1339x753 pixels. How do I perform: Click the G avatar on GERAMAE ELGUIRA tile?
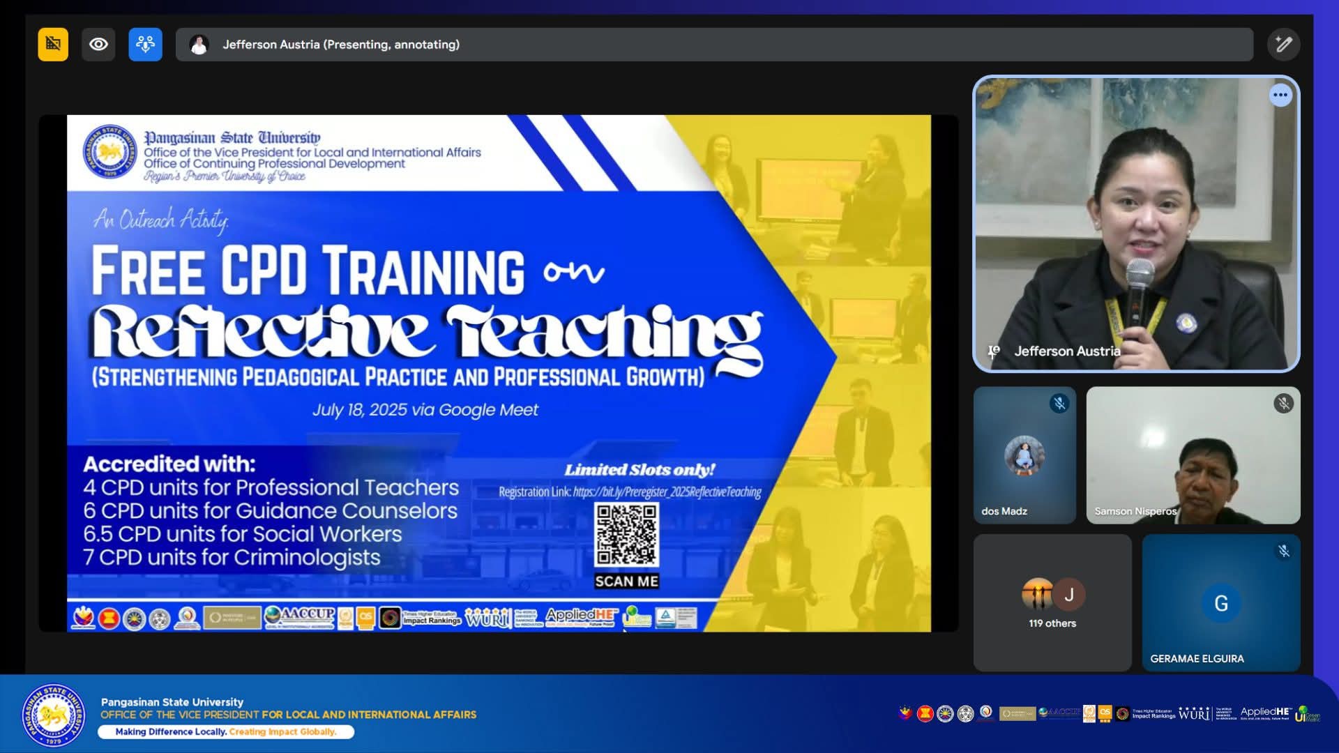[x=1221, y=603]
